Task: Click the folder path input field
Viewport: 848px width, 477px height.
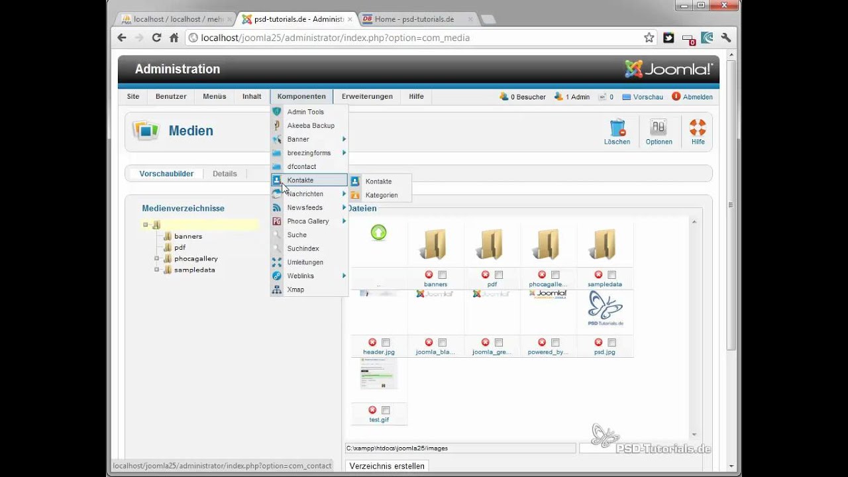Action: (460, 449)
